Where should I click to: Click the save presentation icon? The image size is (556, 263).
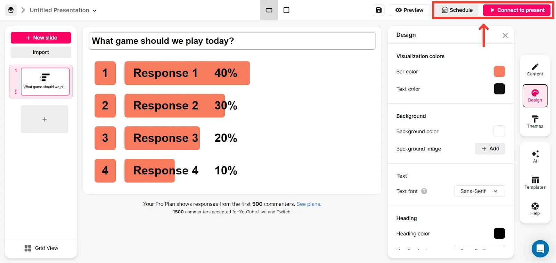coord(379,10)
